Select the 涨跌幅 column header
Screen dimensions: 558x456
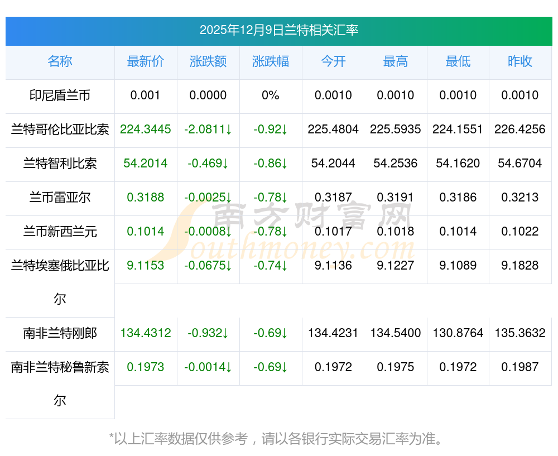(271, 62)
